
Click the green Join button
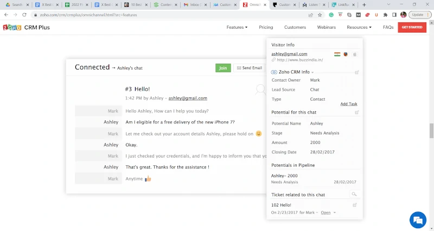[223, 68]
